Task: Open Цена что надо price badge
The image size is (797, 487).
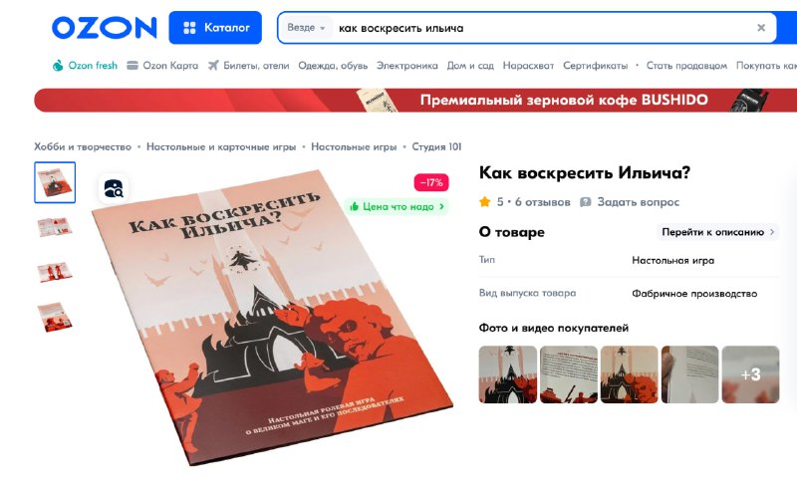Action: pos(397,206)
